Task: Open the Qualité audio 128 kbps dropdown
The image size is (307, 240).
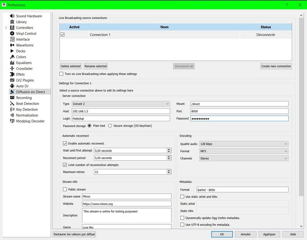Action: (x=244, y=144)
